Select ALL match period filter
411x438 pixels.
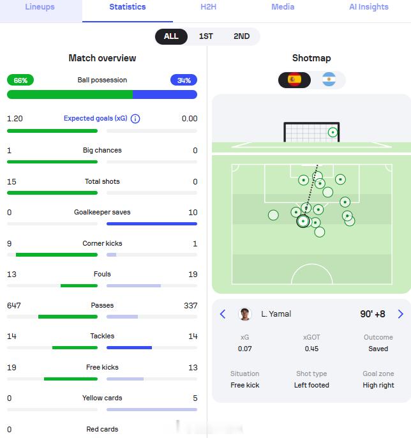tap(171, 36)
